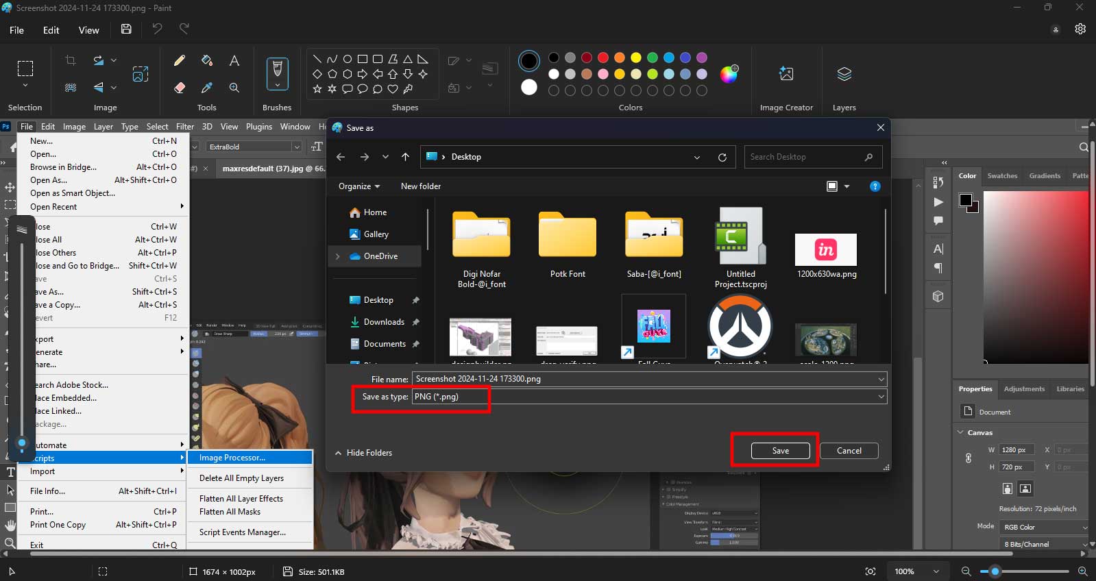Pick the Color picker eyedropper tool
The width and height of the screenshot is (1096, 581).
[207, 88]
